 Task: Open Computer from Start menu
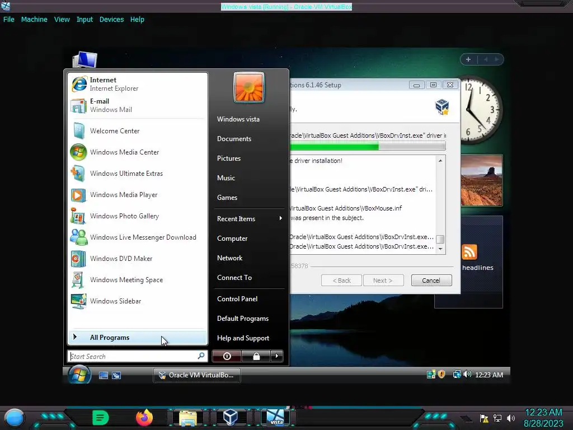pyautogui.click(x=232, y=239)
